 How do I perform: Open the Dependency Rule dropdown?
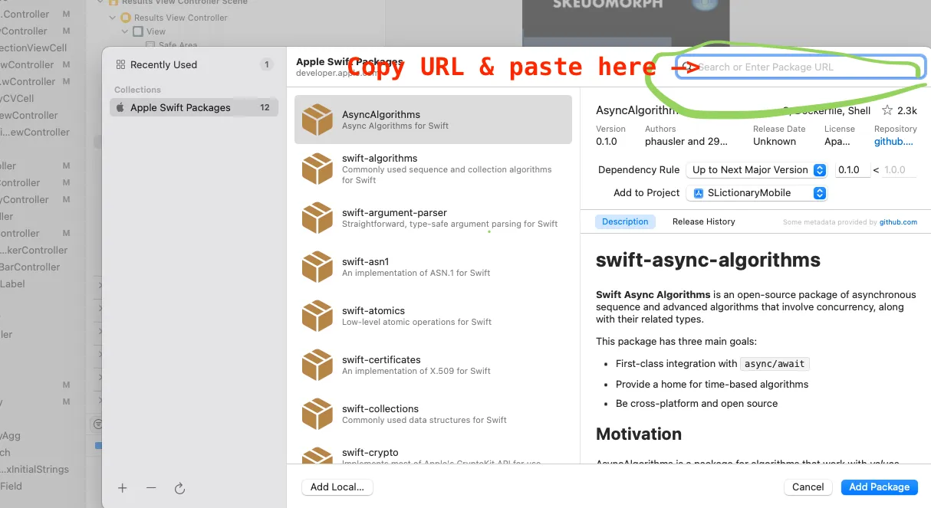tap(757, 170)
